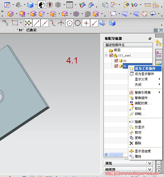Expand the 相依性 panel section
This screenshot has height=177, width=164.
coord(150,169)
